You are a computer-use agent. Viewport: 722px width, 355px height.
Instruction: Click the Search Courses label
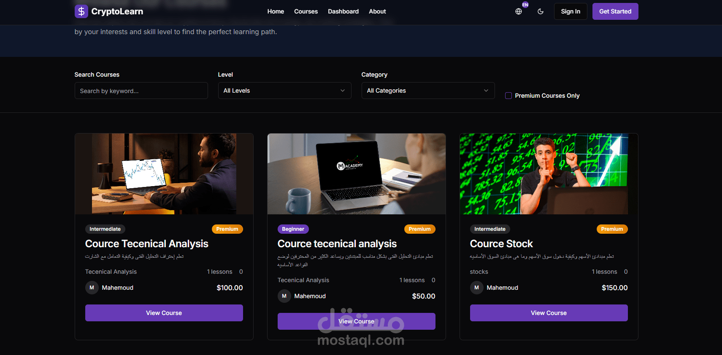[97, 75]
